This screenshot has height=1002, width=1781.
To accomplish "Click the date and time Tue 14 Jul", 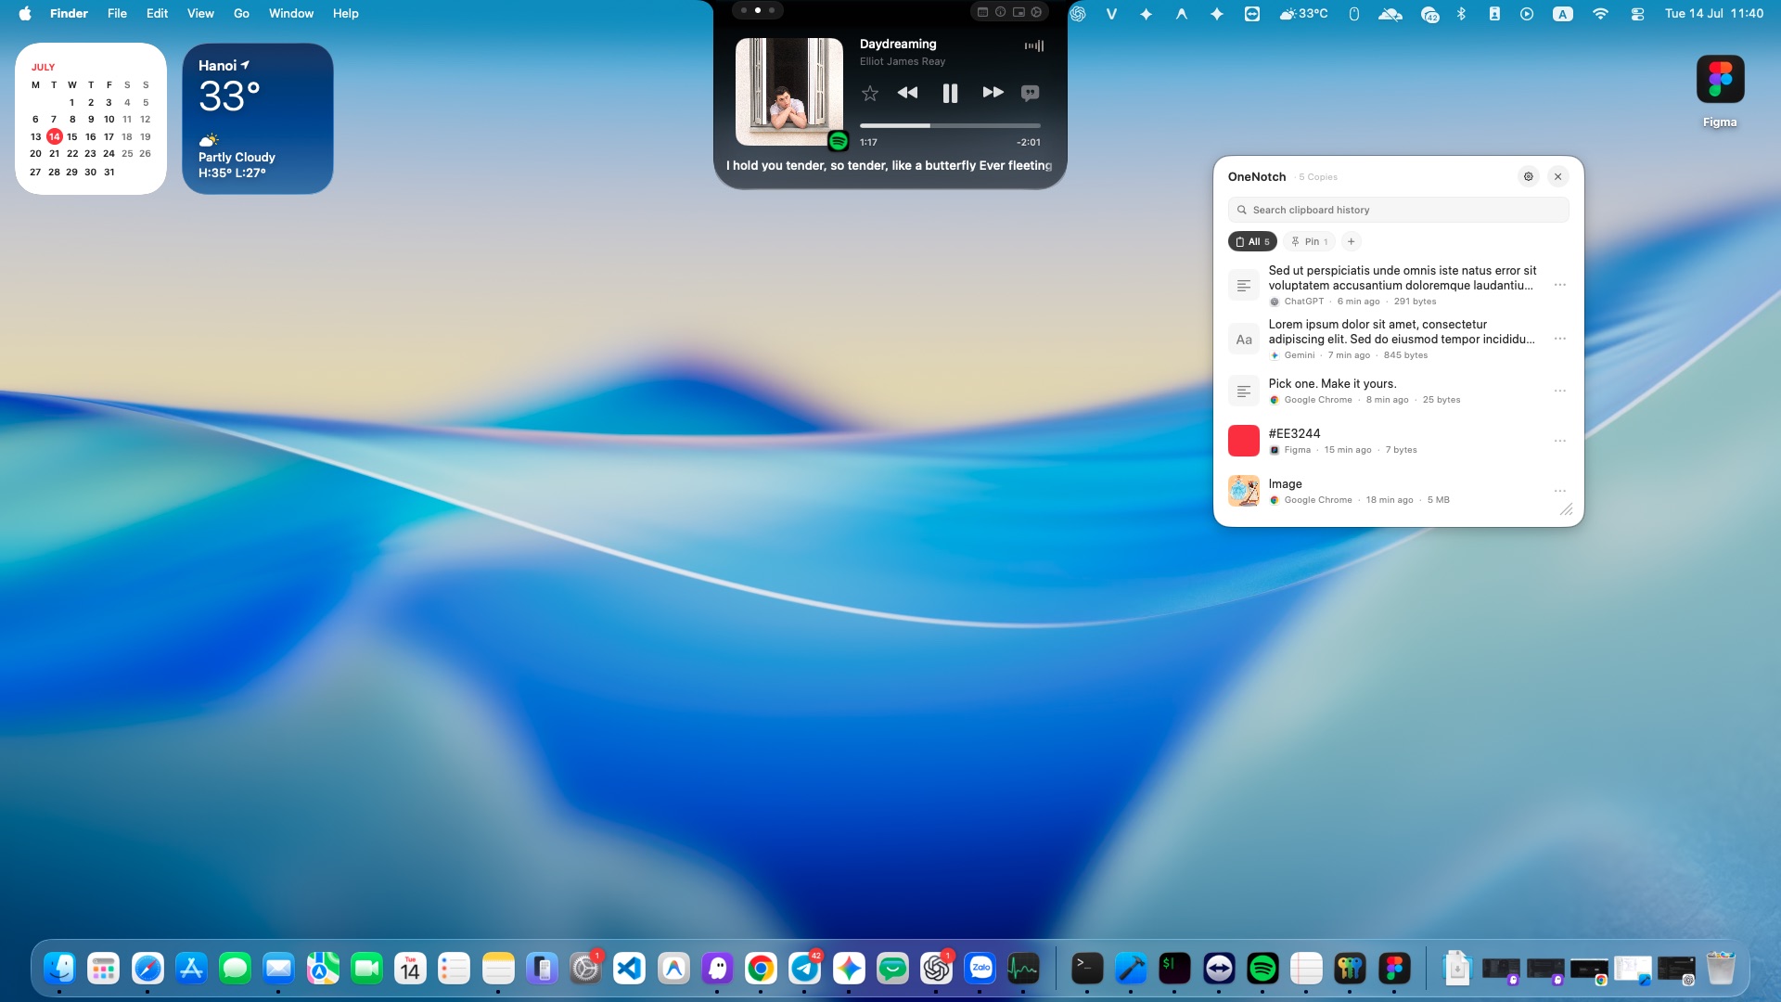I will pos(1713,13).
